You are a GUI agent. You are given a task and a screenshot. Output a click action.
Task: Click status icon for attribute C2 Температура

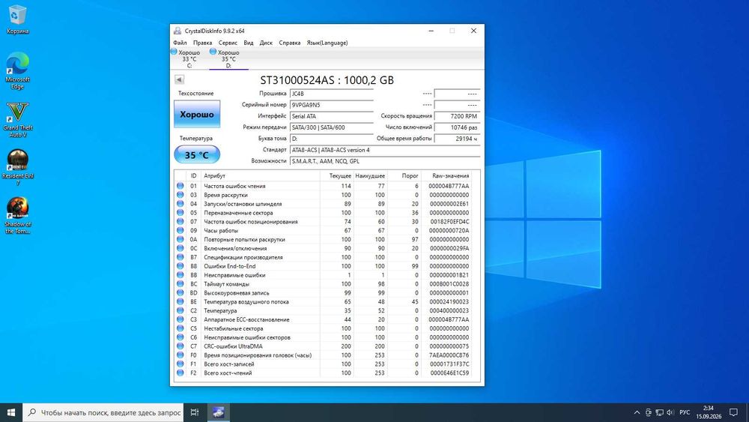coord(180,310)
